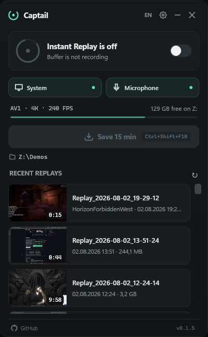Click the AV1 4K 240 FPS preset text
The width and height of the screenshot is (208, 337).
42,108
